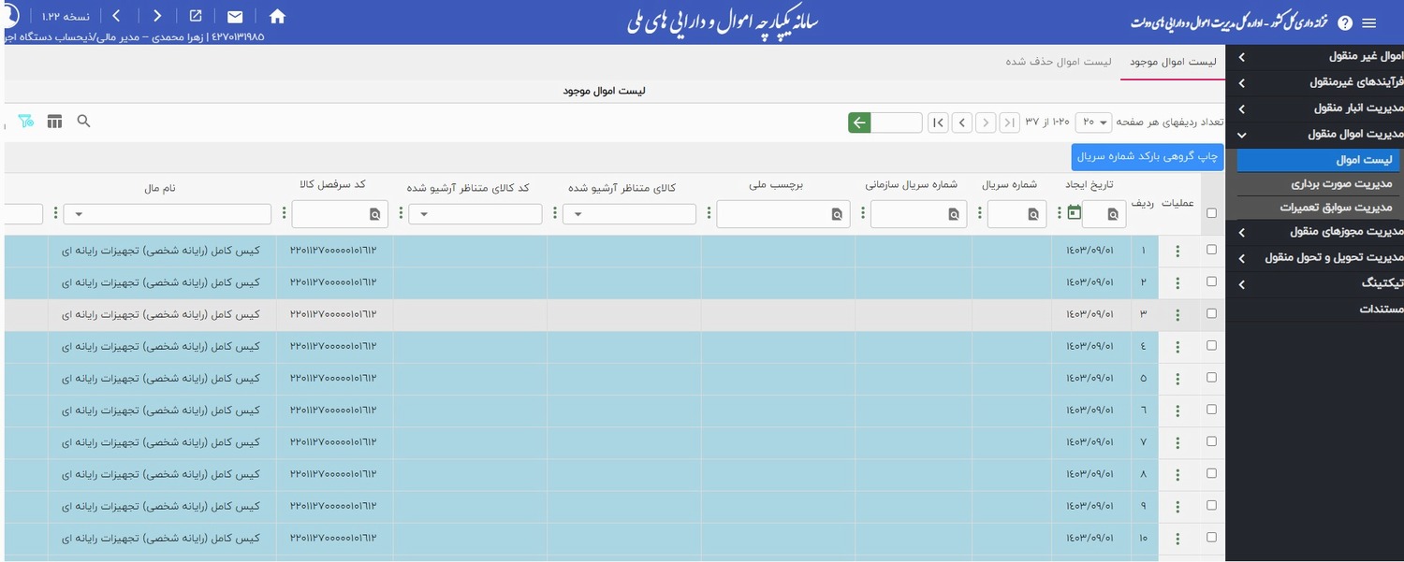Expand مدیریت تحویل و تحول منقول section
This screenshot has width=1404, height=562.
tap(1314, 257)
